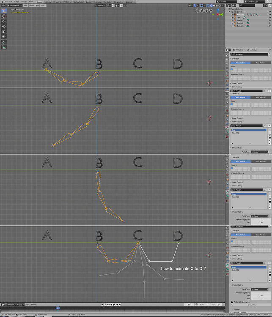
Task: Switch perspective/orthographic view gizmo button
Action: click(x=198, y=11)
